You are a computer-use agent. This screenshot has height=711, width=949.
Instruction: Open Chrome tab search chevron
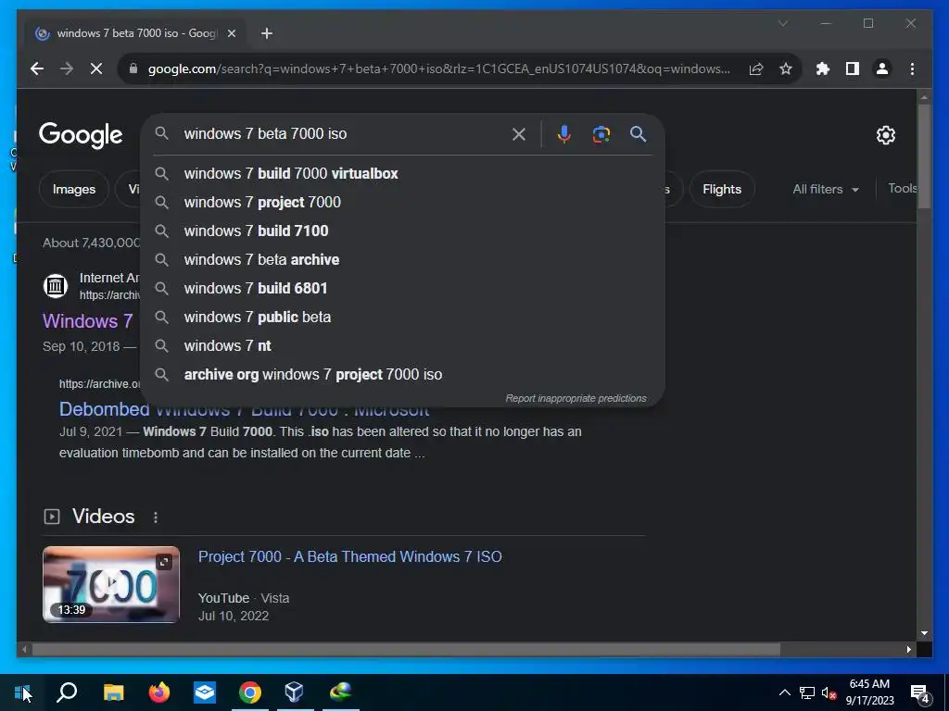(782, 23)
